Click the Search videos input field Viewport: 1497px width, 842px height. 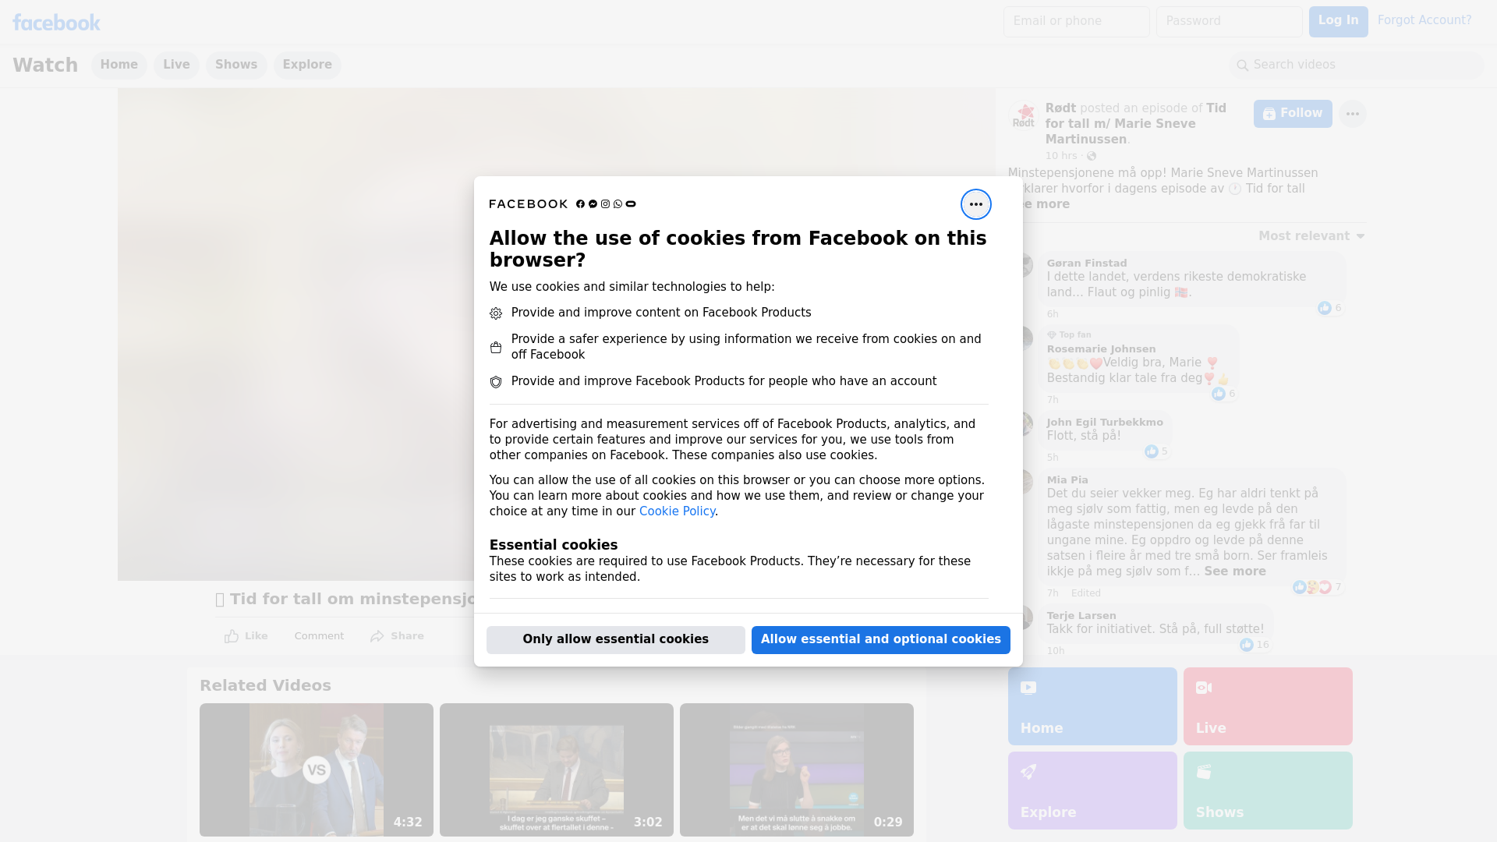(1357, 65)
